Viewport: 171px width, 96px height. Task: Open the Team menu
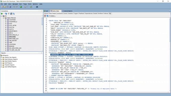click(x=25, y=4)
